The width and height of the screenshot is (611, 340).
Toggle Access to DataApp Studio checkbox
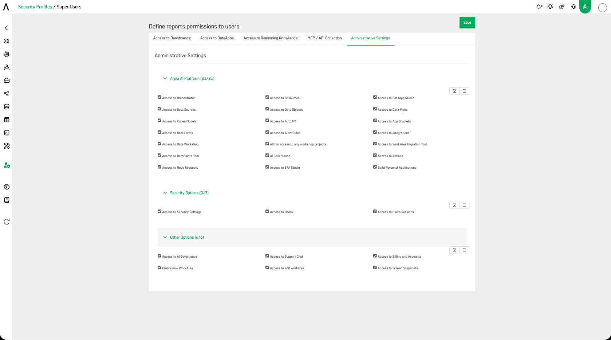[375, 97]
